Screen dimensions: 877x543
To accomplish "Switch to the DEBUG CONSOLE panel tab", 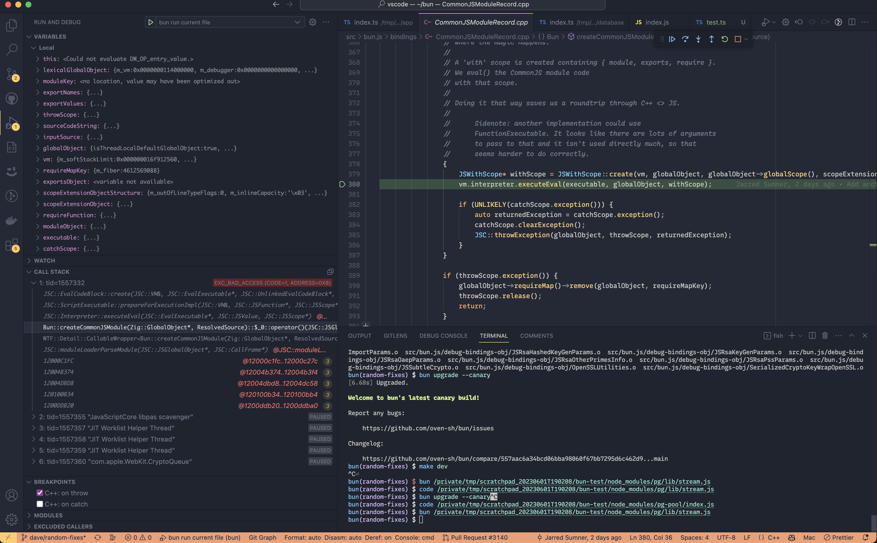I will coord(443,336).
